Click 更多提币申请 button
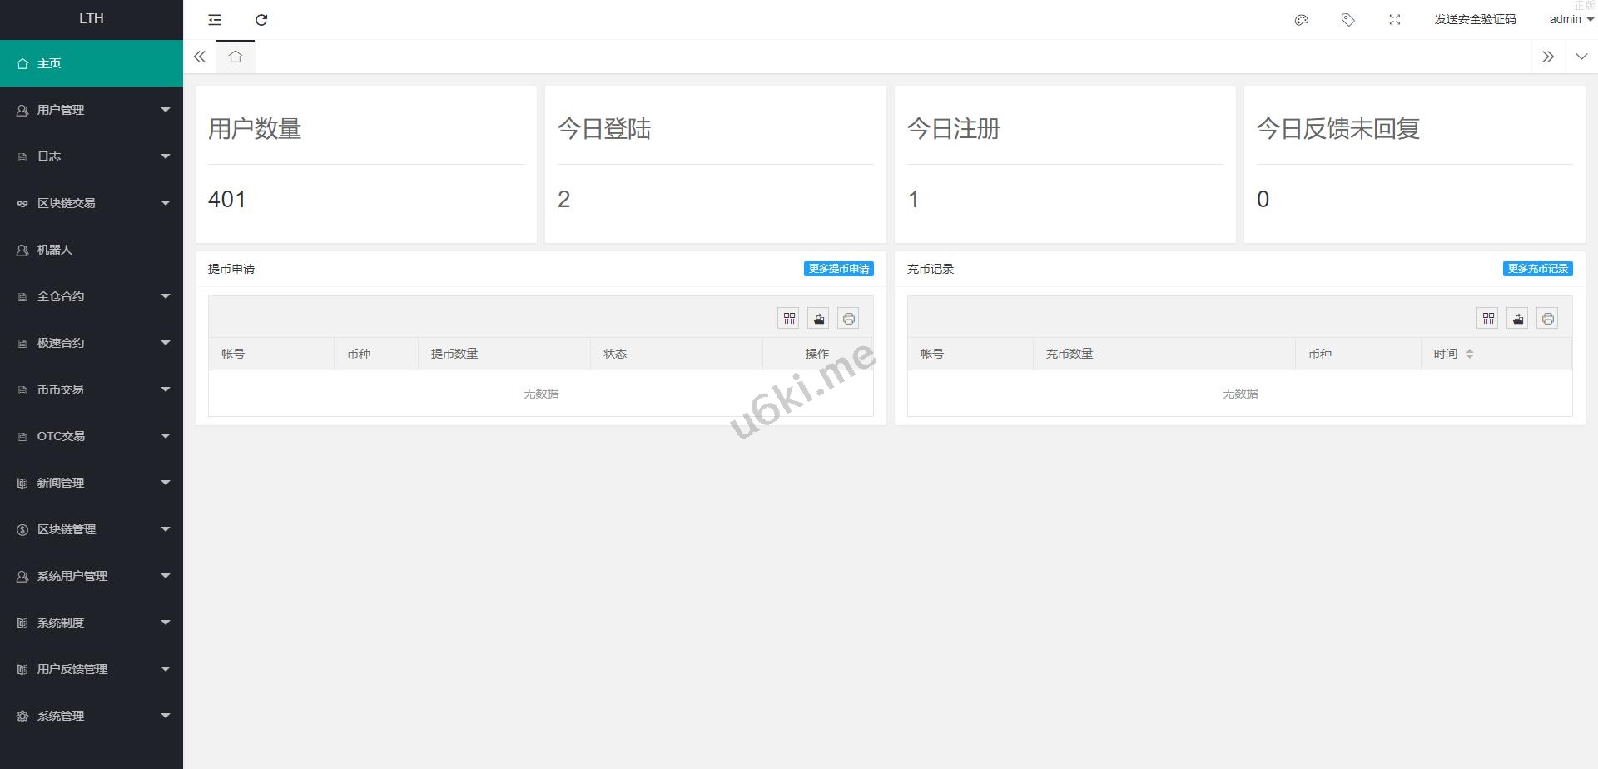 coord(838,269)
